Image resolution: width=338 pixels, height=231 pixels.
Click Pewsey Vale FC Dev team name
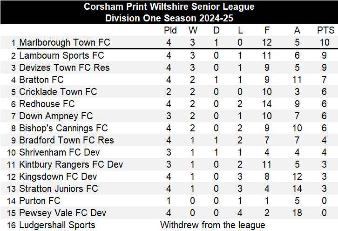[x=63, y=213]
